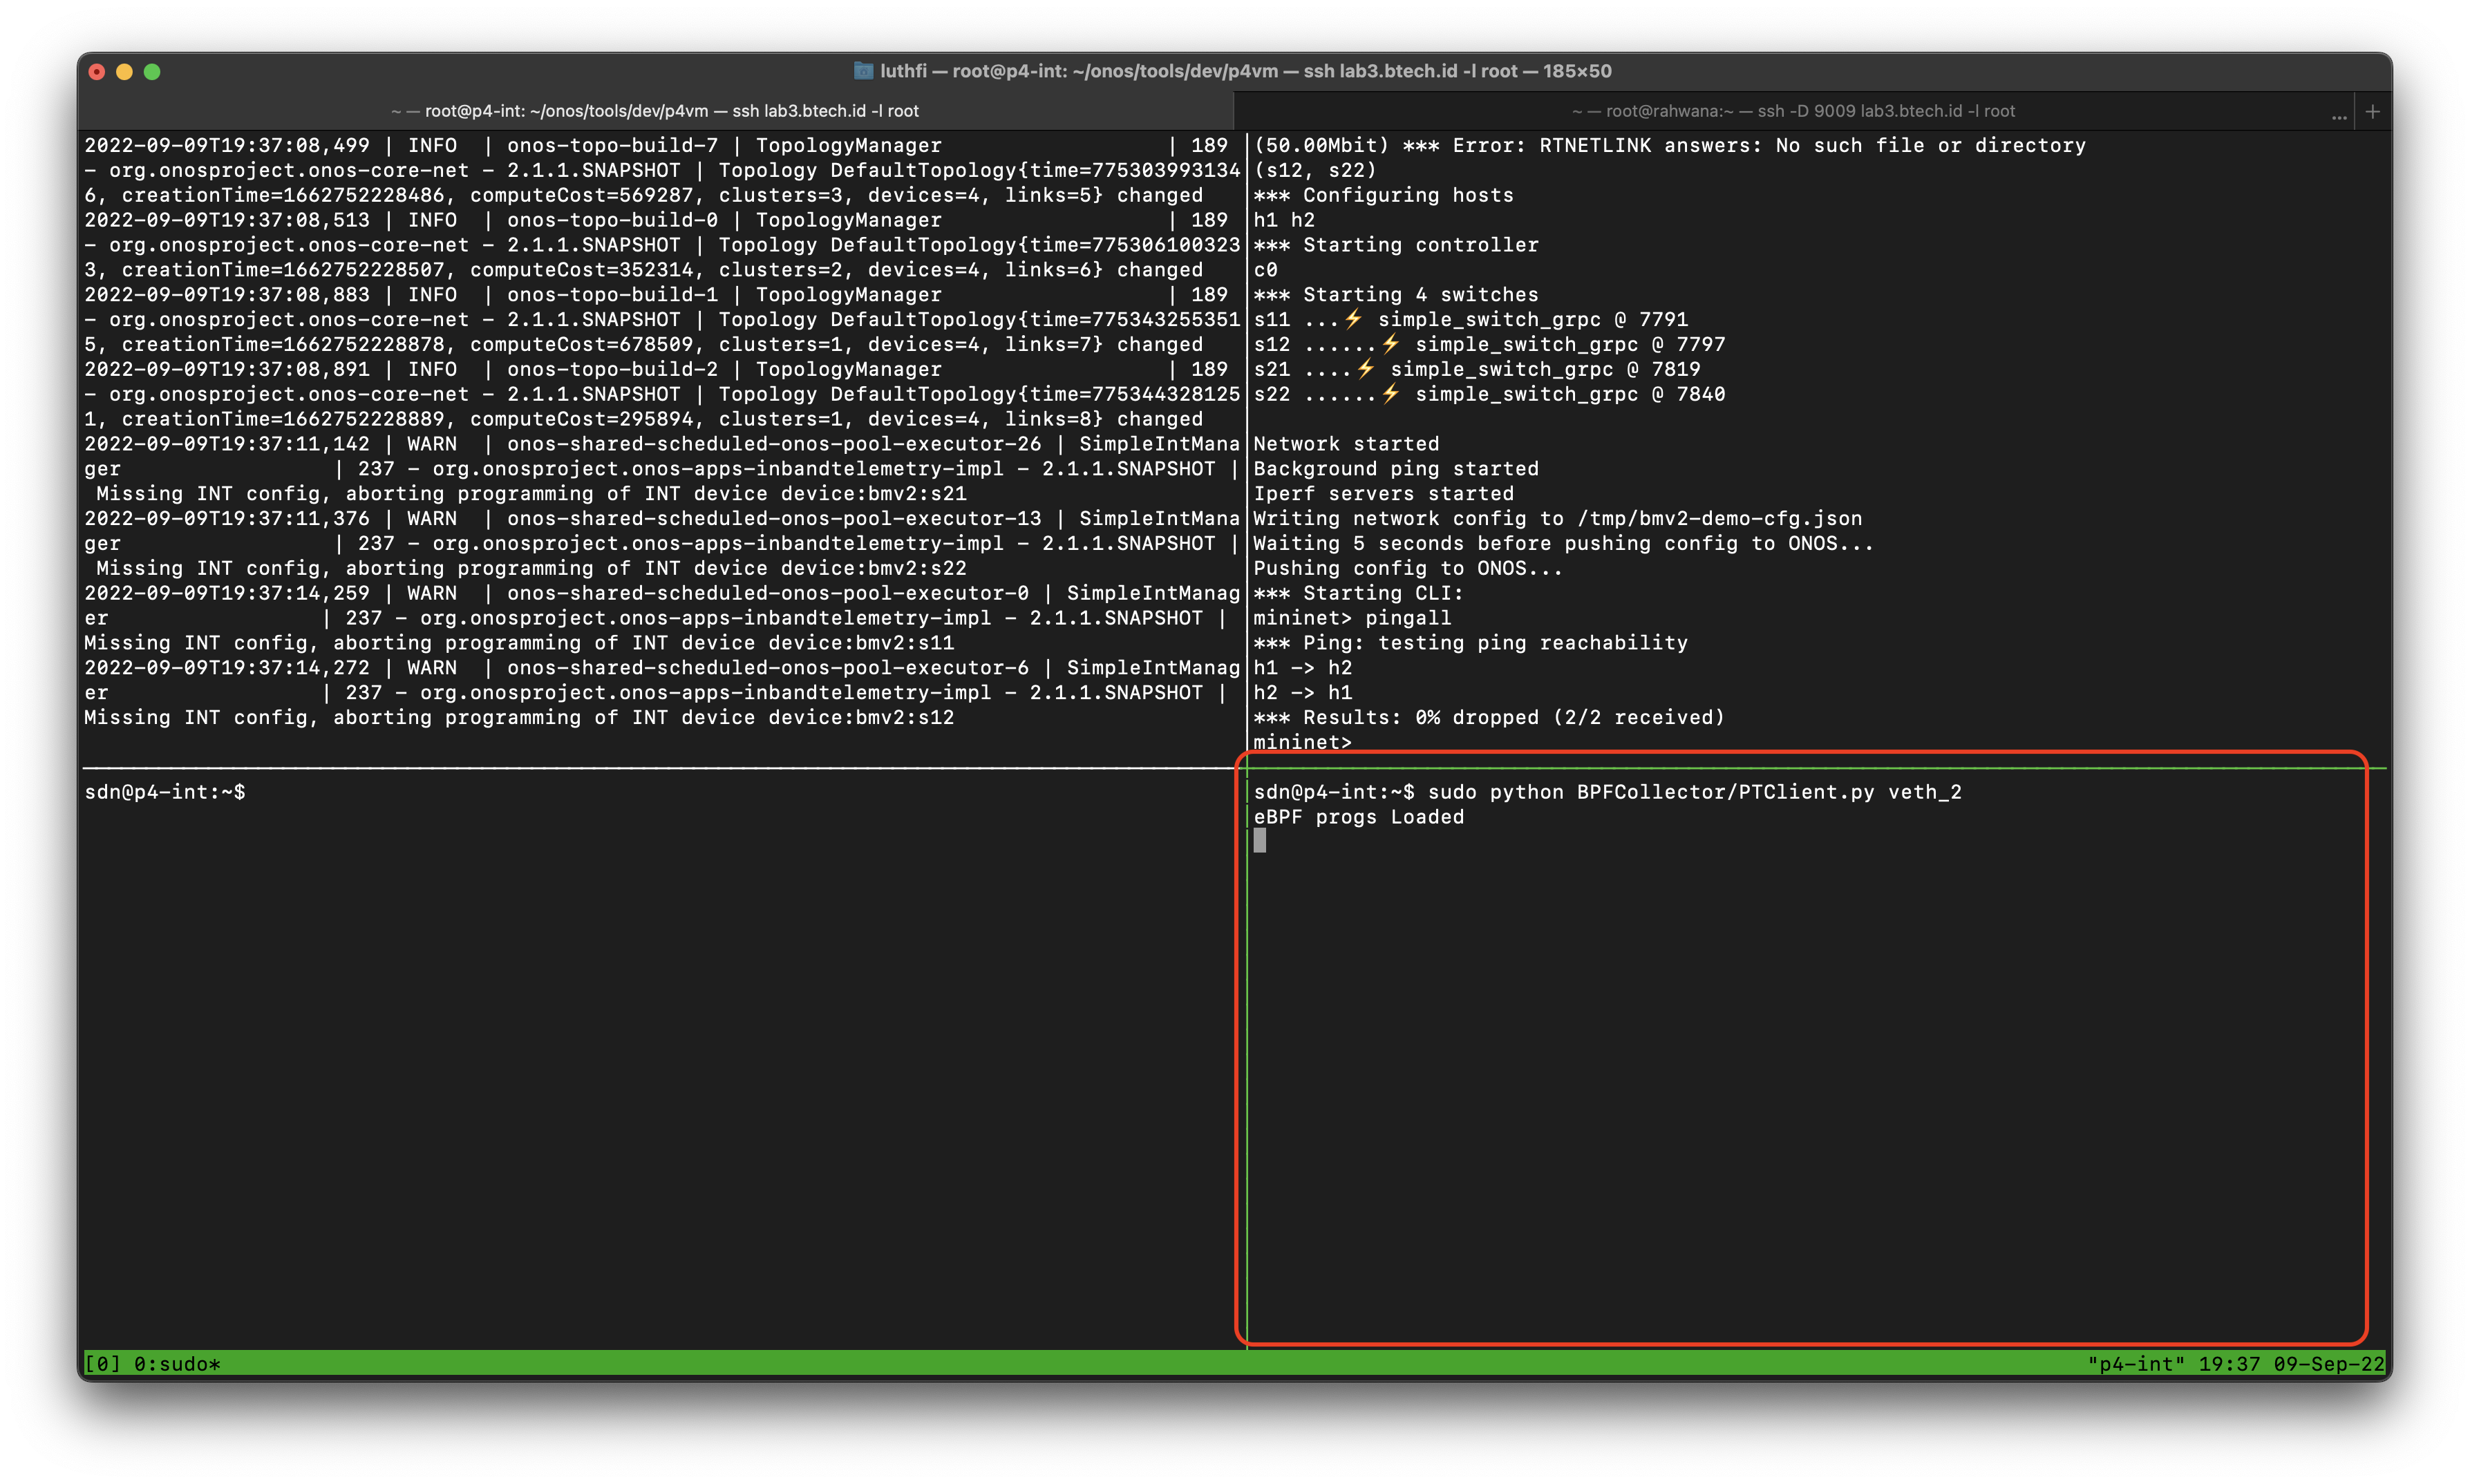Click the WARN line for onos-pool-executor-26
Viewport: 2470px width, 1484px height.
click(662, 444)
